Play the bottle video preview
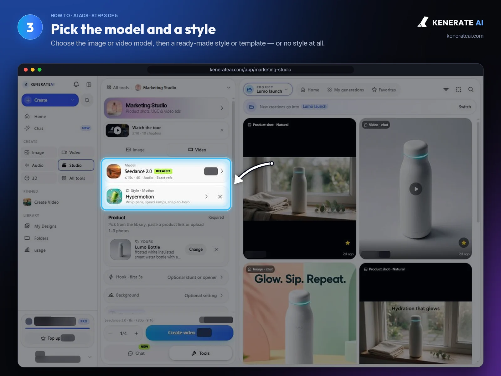Screen dimensions: 501x376 click(x=416, y=189)
